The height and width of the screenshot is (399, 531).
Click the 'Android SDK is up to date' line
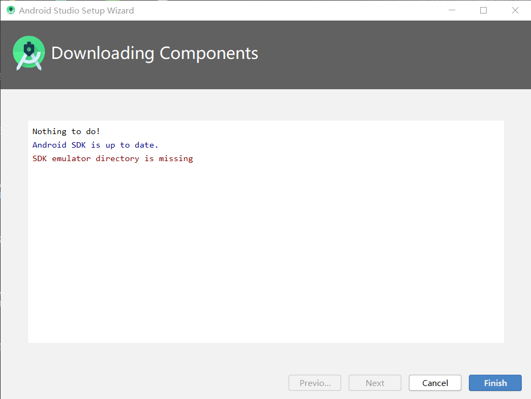coord(95,144)
